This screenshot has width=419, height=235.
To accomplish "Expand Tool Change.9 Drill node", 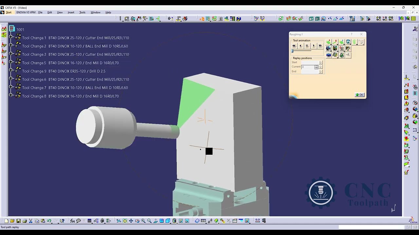I will pos(11,70).
